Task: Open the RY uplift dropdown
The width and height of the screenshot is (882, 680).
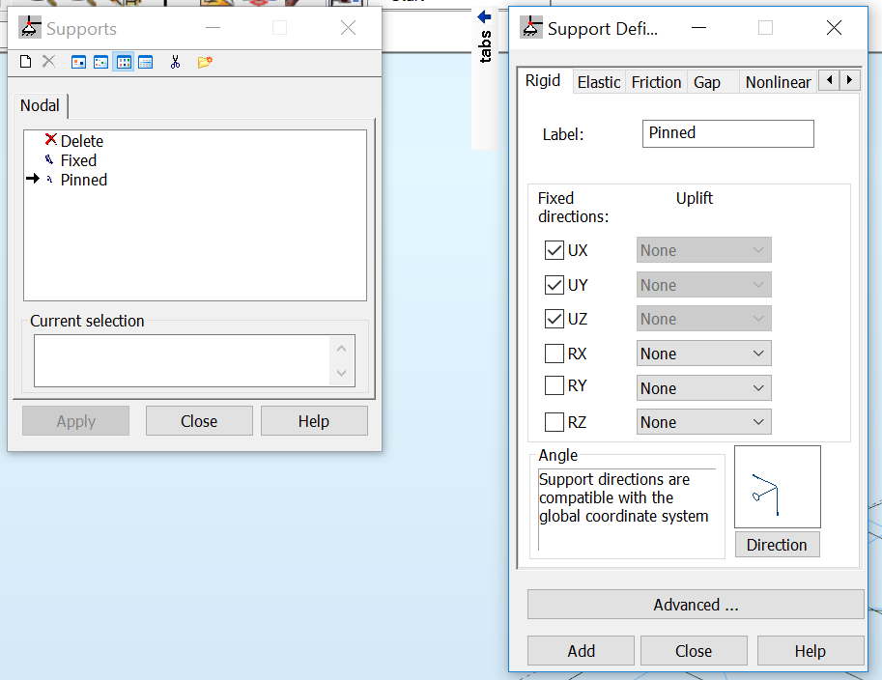Action: click(703, 388)
